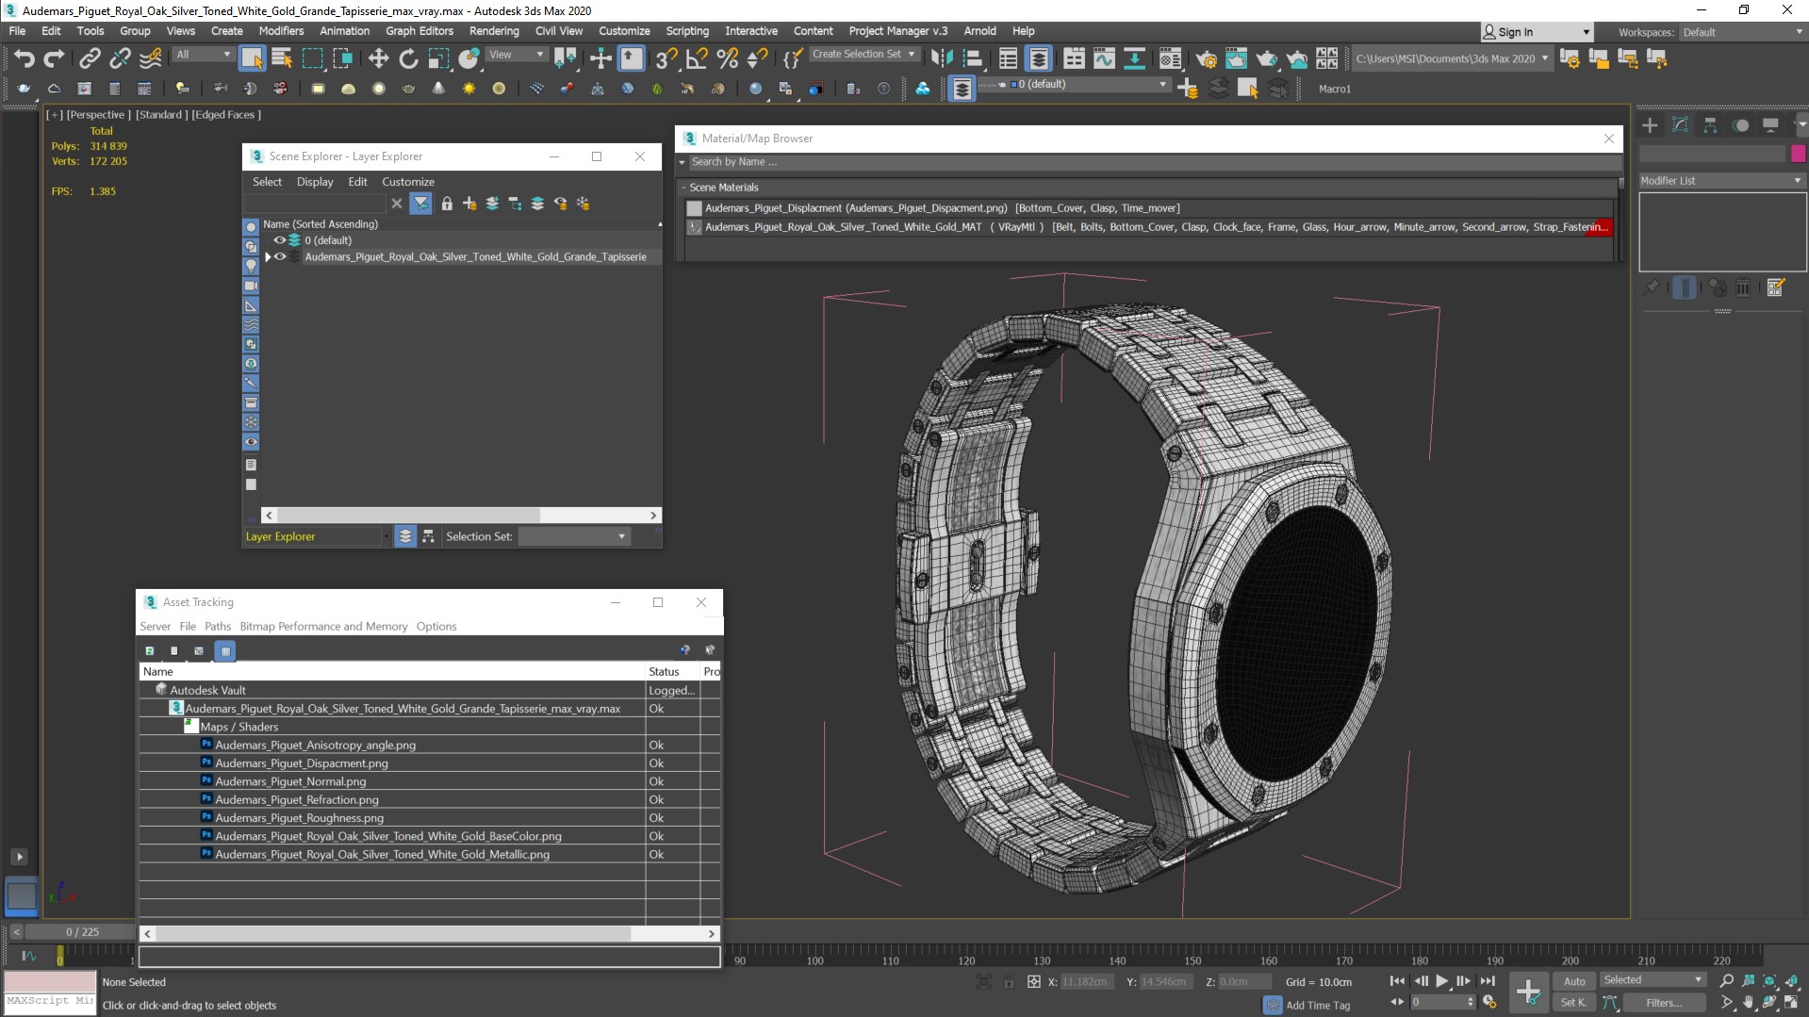The image size is (1809, 1017).
Task: Click the Zoom Extents All Selected viewport icon
Action: click(x=1792, y=981)
